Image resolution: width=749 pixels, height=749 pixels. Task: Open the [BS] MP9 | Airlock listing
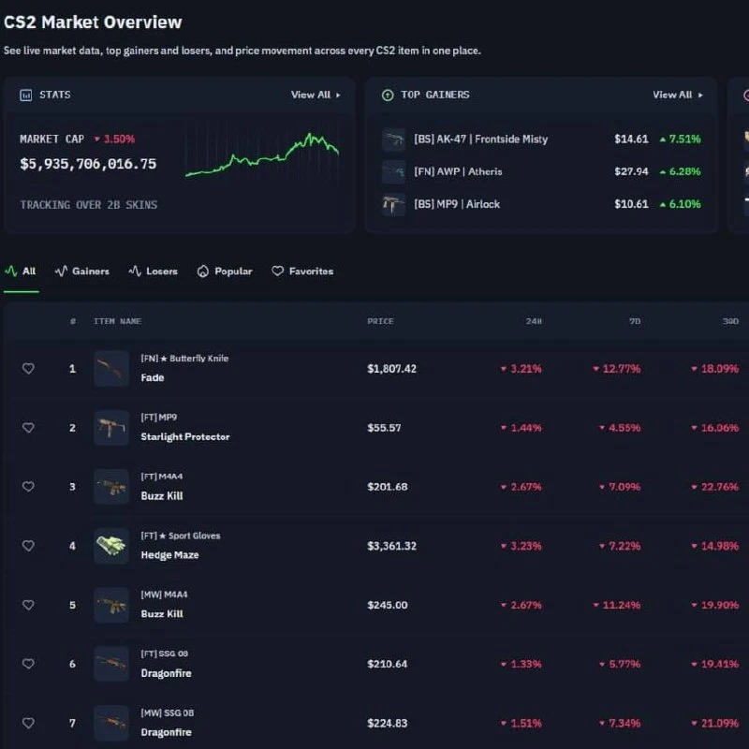click(x=457, y=204)
